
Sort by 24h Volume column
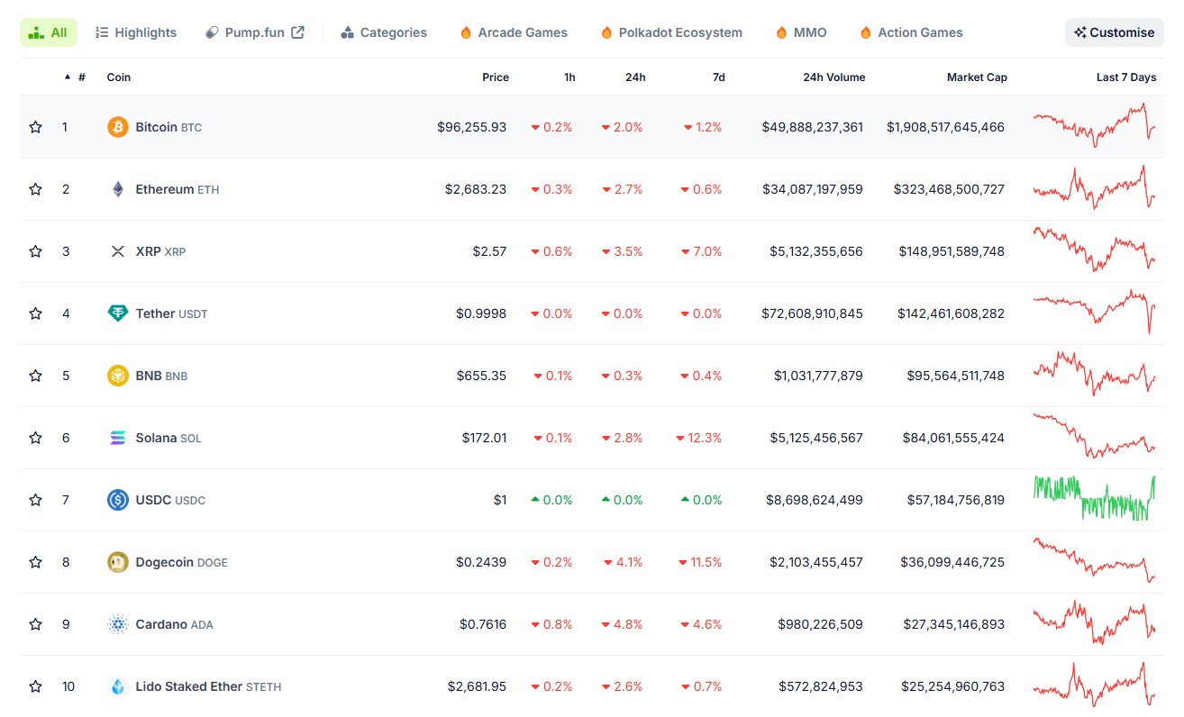[x=834, y=77]
